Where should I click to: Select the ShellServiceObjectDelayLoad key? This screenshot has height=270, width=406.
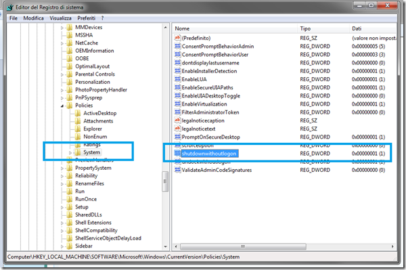pos(108,238)
